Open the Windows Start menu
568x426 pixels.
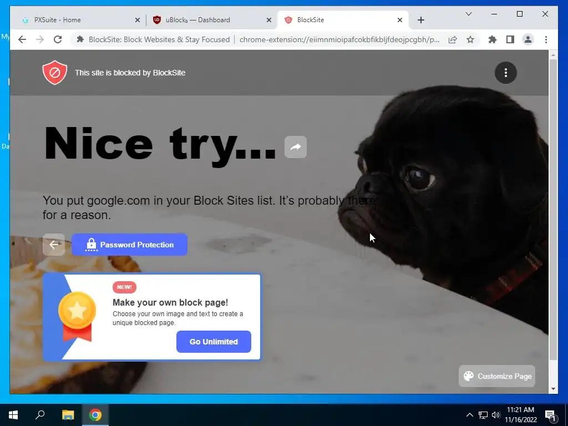pyautogui.click(x=13, y=415)
